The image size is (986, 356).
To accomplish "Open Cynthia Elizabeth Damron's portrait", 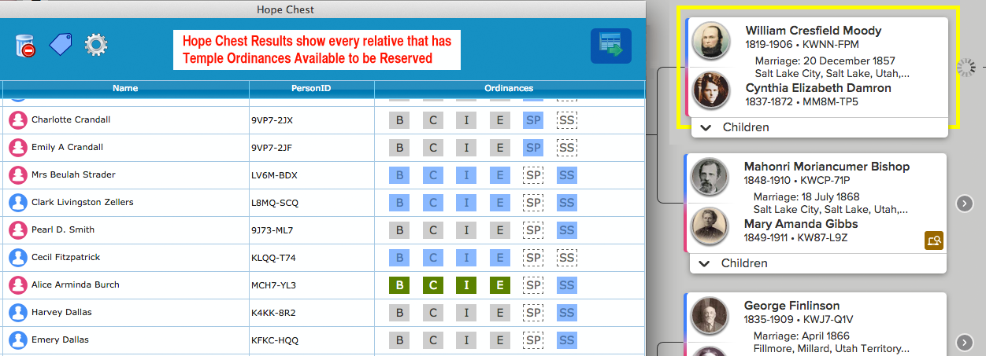I will (x=711, y=91).
